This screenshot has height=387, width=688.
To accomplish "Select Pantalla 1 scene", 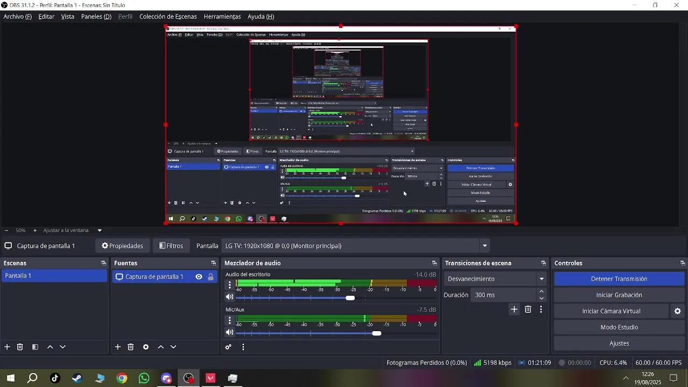I will point(54,276).
